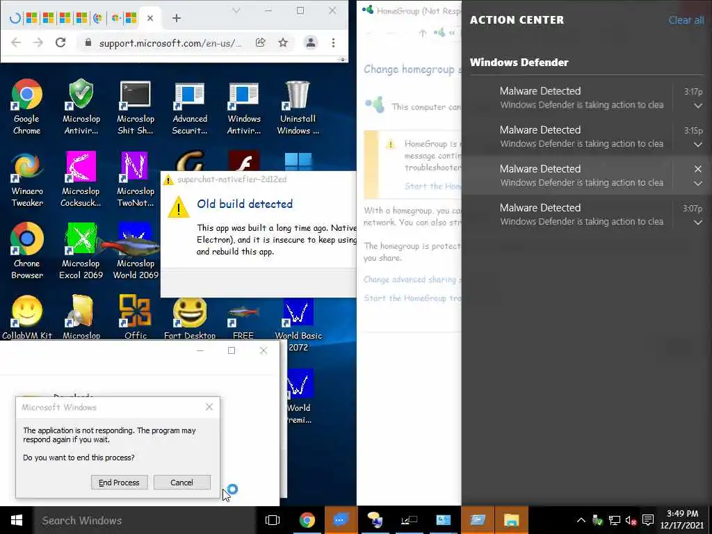Open the Google Chrome desktop shortcut
The image size is (712, 534).
coord(27,107)
